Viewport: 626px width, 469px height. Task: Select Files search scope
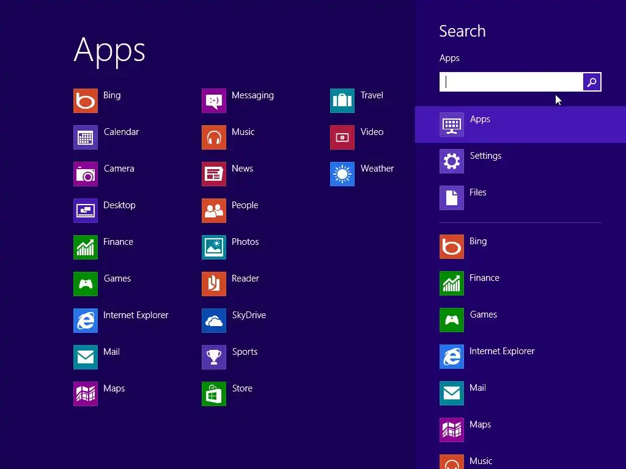coord(521,198)
